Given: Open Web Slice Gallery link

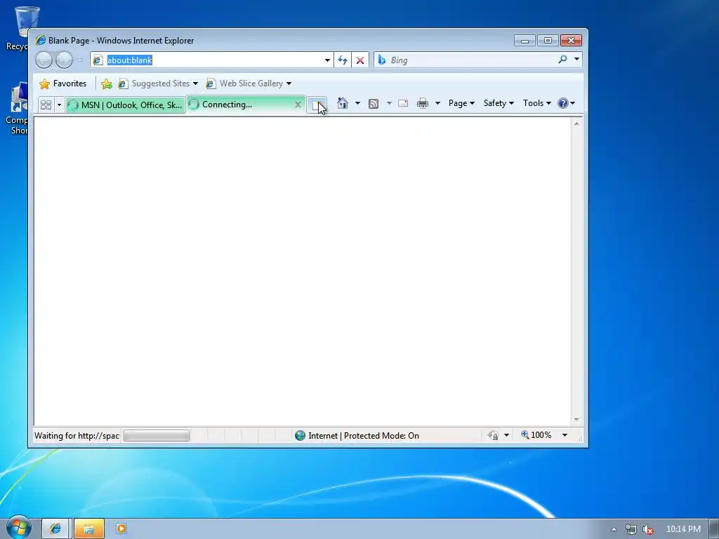Looking at the screenshot, I should (245, 84).
